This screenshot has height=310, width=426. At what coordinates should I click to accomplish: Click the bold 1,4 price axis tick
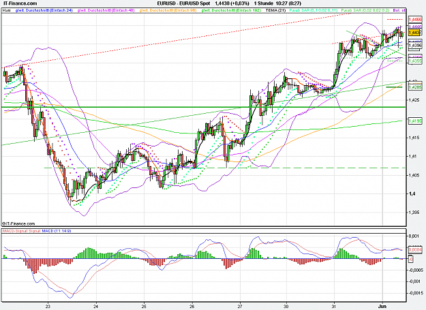coord(412,193)
